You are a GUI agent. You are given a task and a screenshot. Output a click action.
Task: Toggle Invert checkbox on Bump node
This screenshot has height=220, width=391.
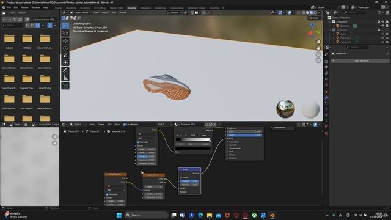(x=181, y=177)
